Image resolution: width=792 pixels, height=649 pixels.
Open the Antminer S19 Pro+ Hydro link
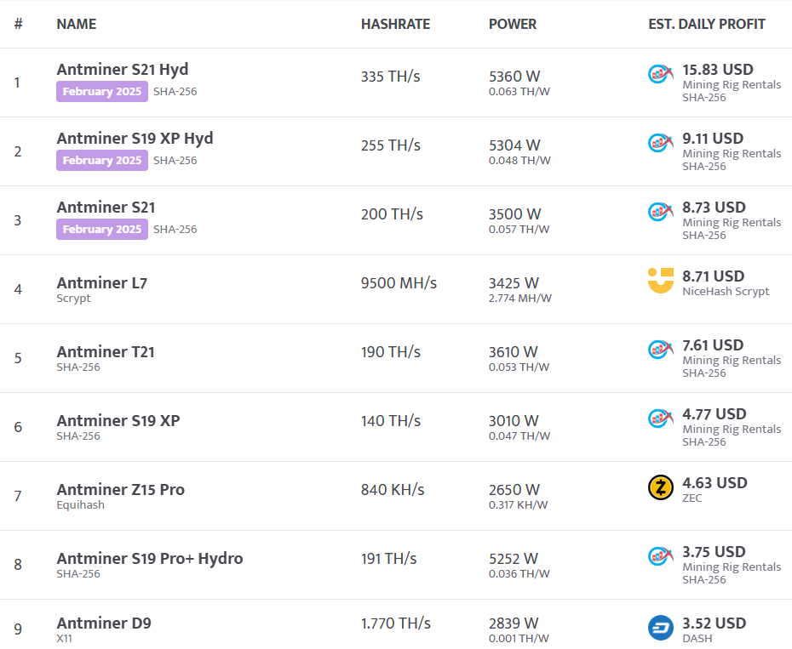(x=150, y=558)
